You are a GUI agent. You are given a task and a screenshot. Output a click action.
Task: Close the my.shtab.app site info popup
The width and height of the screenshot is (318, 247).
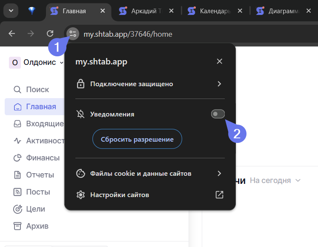pyautogui.click(x=219, y=61)
